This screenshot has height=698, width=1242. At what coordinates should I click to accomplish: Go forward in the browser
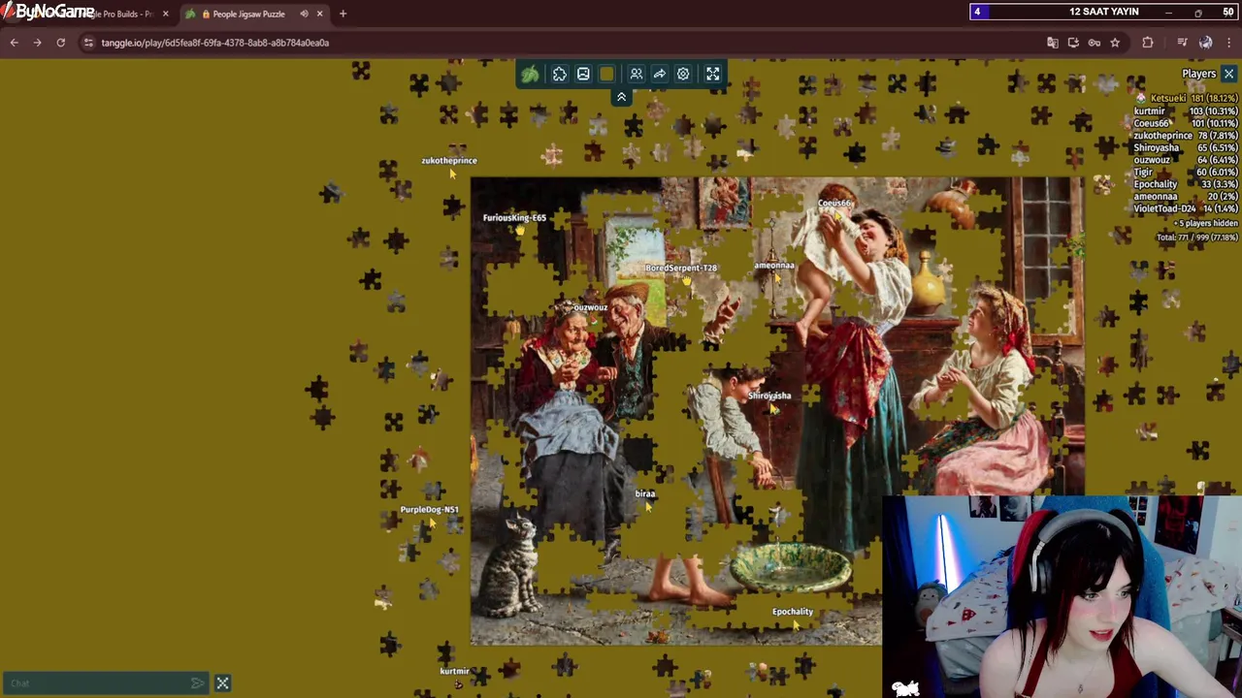click(37, 43)
